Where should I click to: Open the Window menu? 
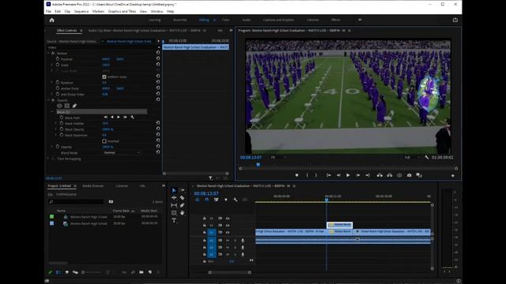pyautogui.click(x=157, y=11)
